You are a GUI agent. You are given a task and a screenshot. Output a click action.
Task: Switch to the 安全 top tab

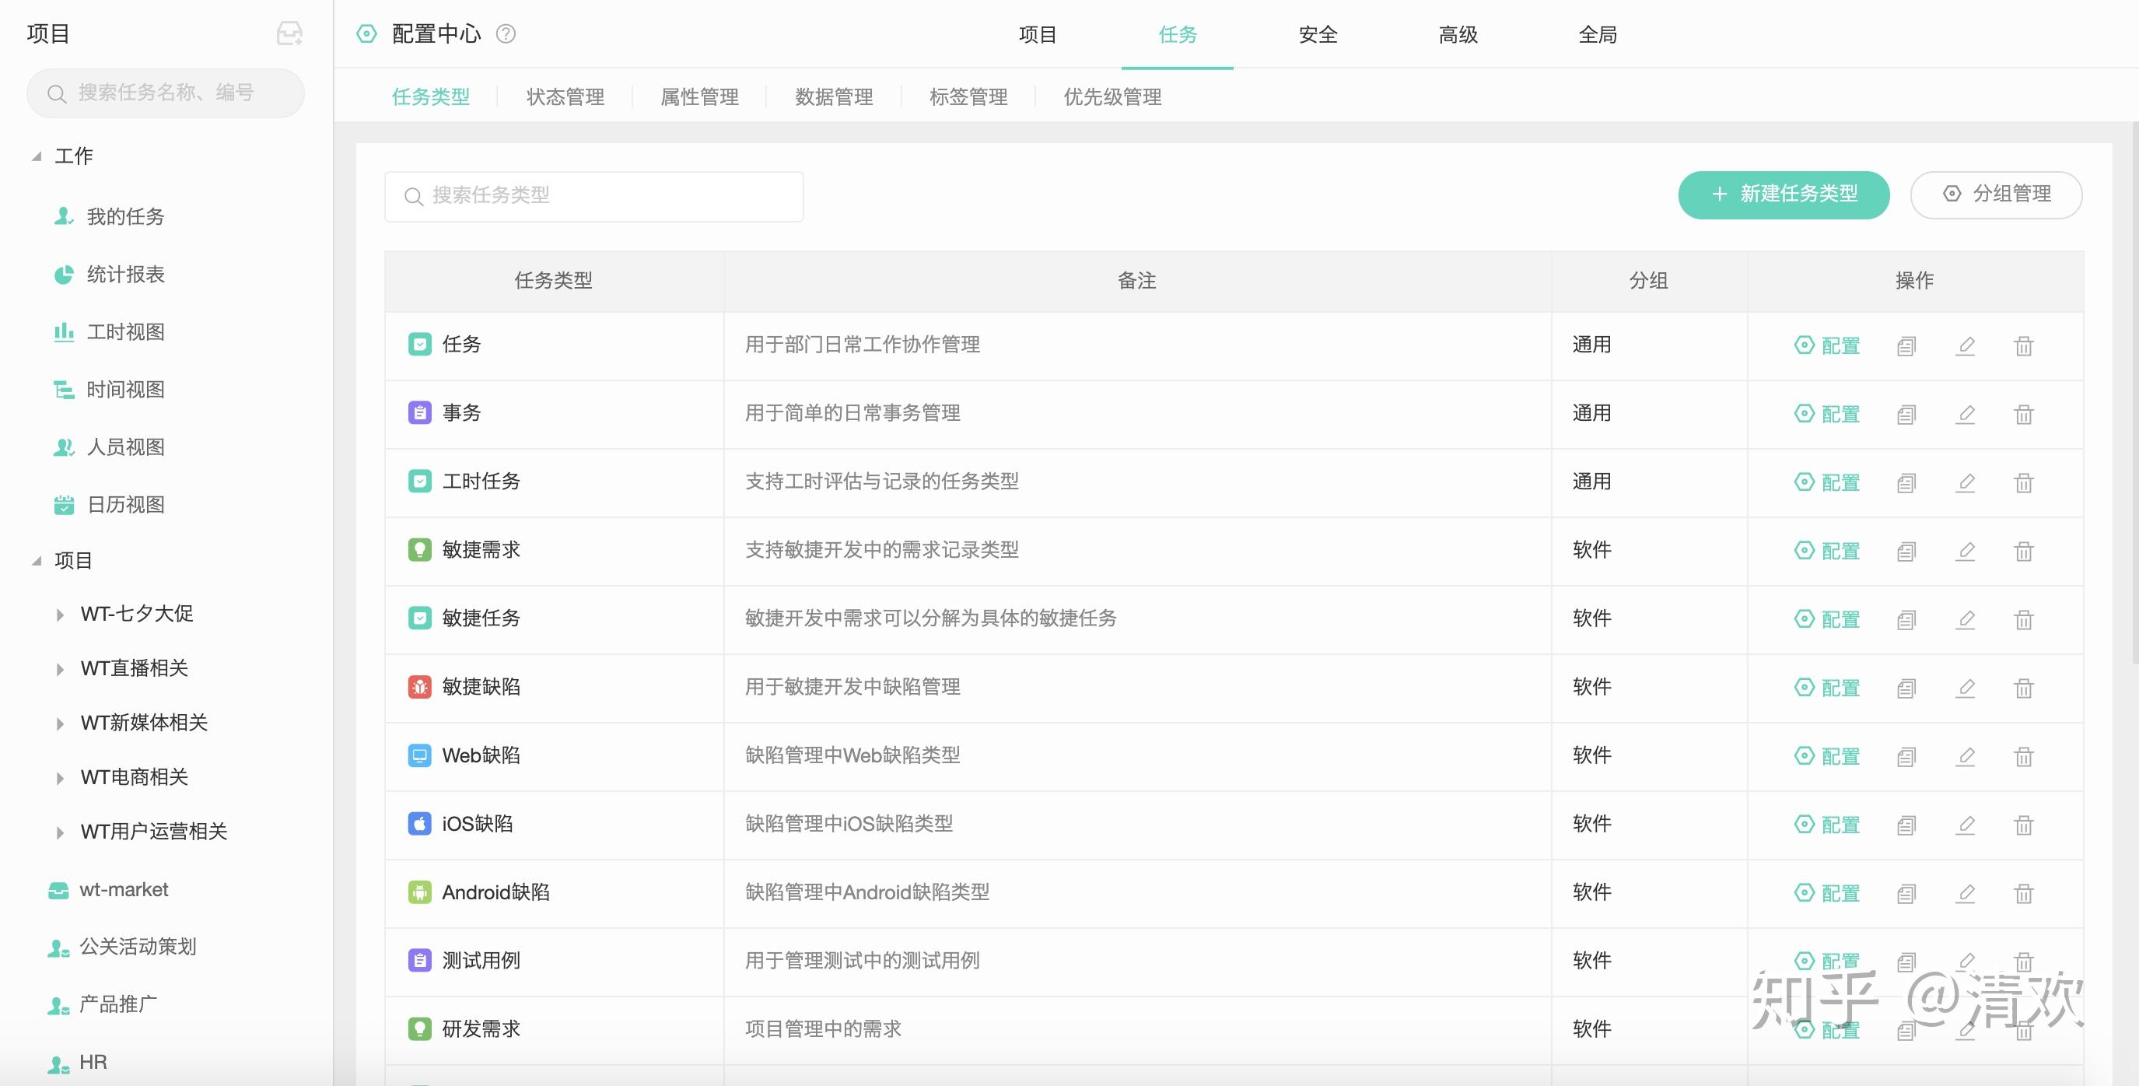pyautogui.click(x=1318, y=35)
